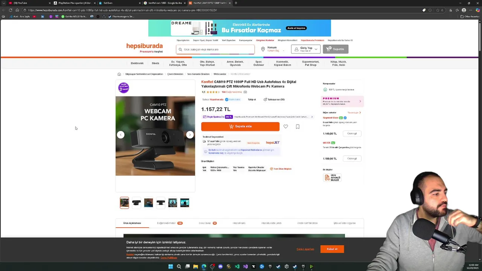Click the hepsiburada logo
This screenshot has width=482, height=271.
[x=145, y=46]
